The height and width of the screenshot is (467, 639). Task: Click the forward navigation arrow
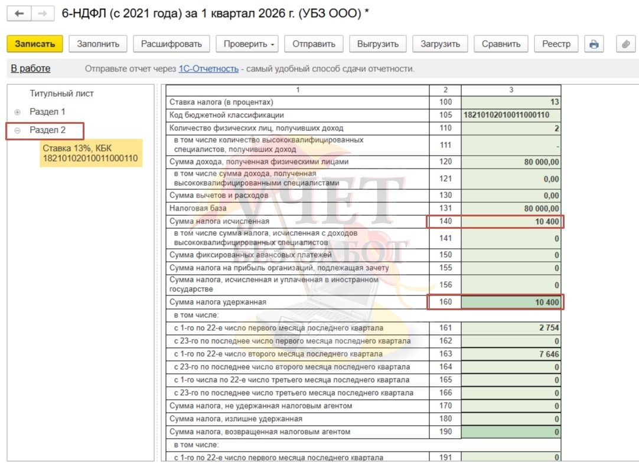pos(42,13)
